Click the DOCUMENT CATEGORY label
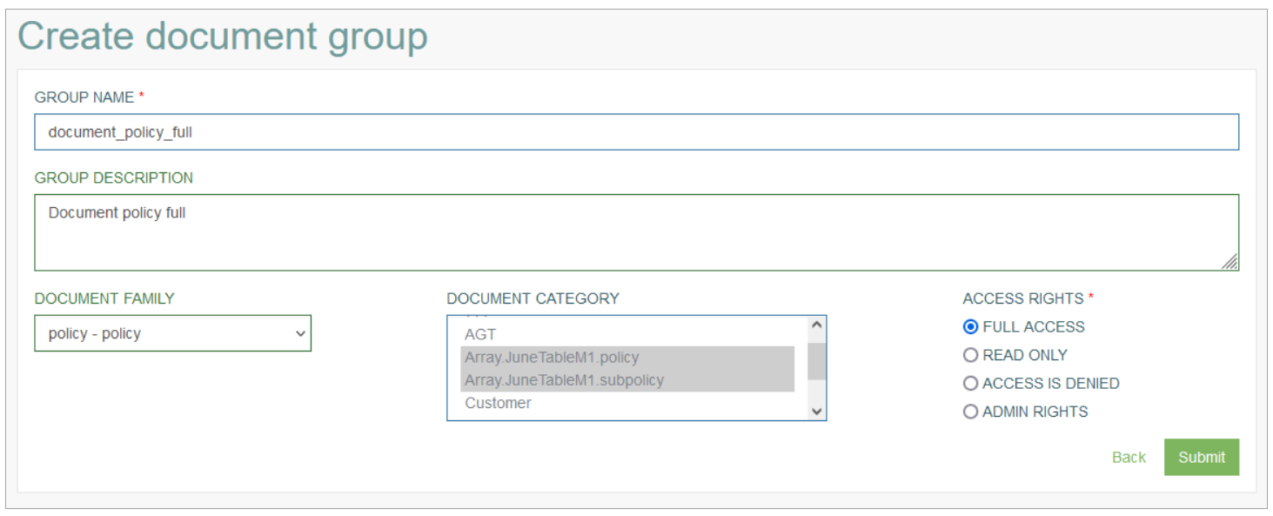Screen dimensions: 1273x516 coord(533,298)
